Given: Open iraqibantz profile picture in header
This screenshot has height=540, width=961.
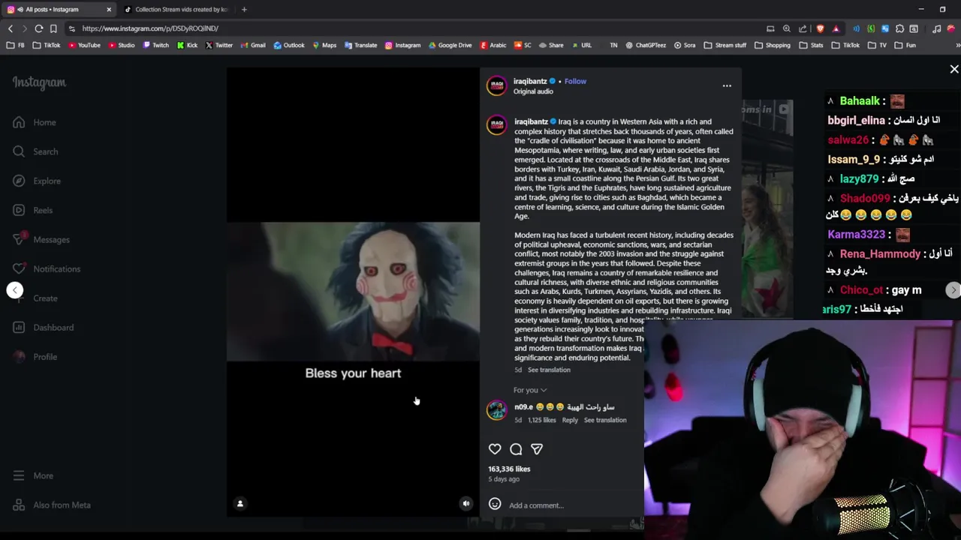Looking at the screenshot, I should click(496, 85).
